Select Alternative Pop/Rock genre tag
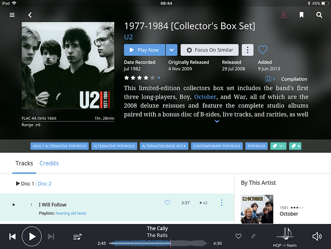 114,146
